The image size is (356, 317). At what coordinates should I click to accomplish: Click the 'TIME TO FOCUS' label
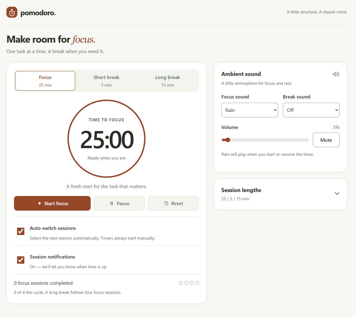tap(106, 120)
